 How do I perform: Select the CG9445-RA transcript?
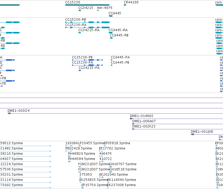point(110,33)
